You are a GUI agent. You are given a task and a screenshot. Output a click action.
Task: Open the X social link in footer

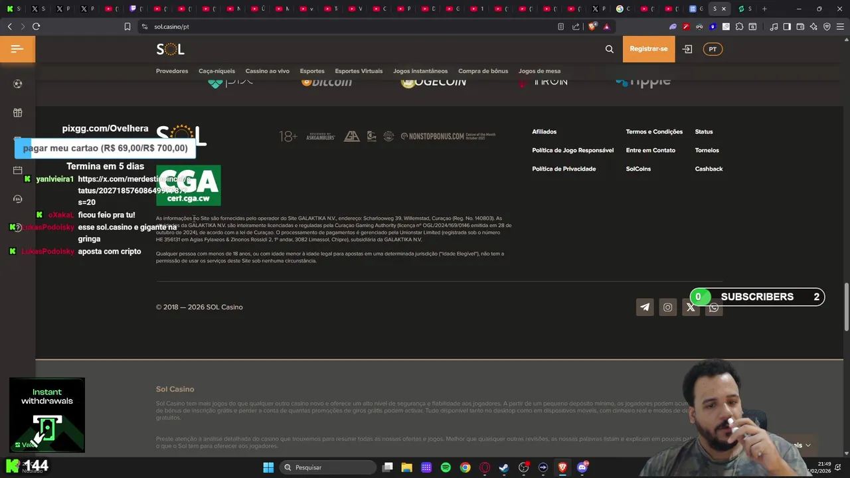click(x=691, y=307)
